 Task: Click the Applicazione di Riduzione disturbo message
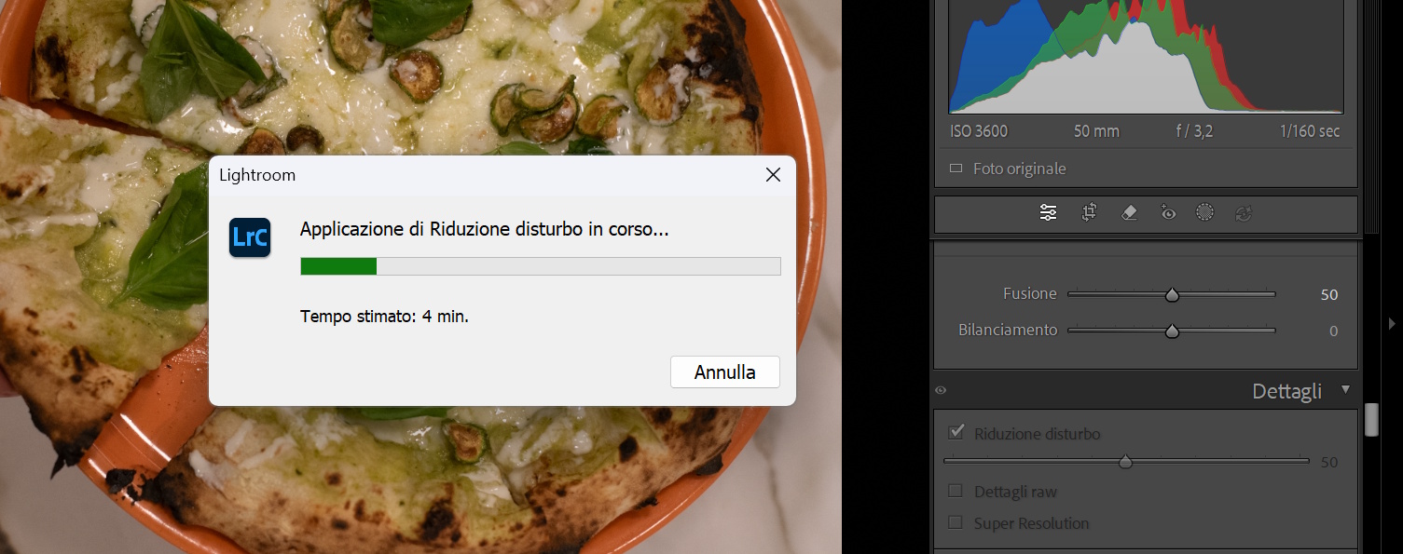[x=484, y=229]
